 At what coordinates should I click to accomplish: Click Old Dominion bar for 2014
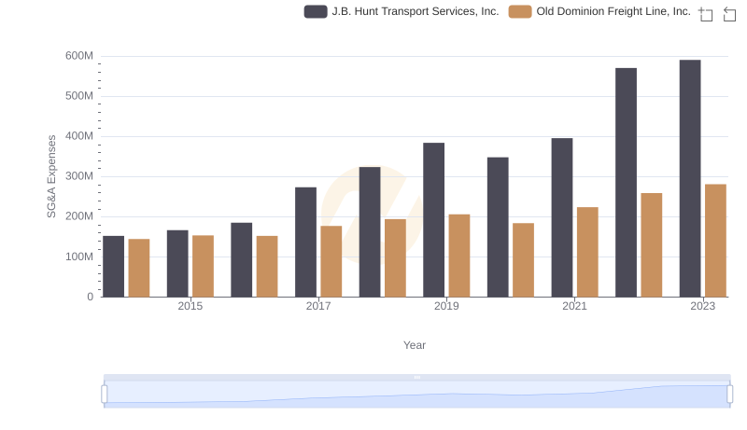pos(139,268)
